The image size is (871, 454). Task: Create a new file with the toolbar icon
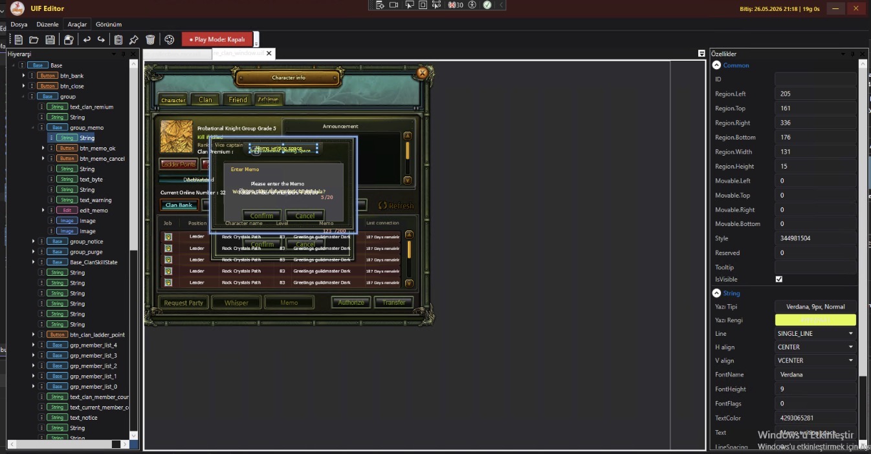tap(19, 39)
